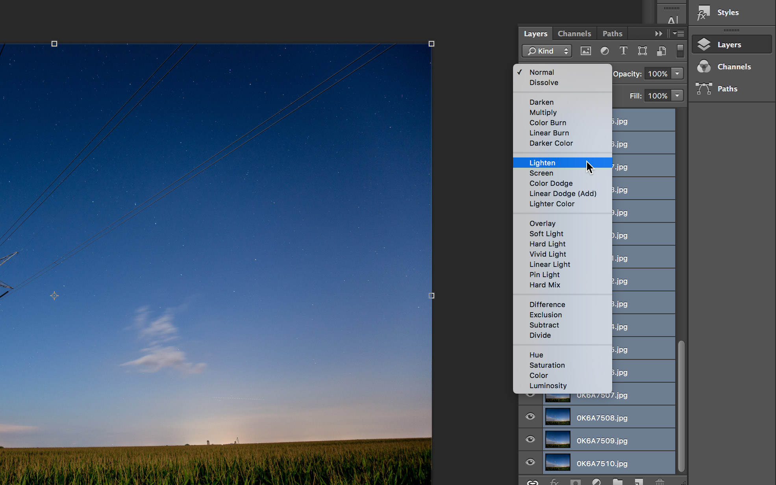Screen dimensions: 776x485
Task: Select Screen blend mode option
Action: (541, 173)
